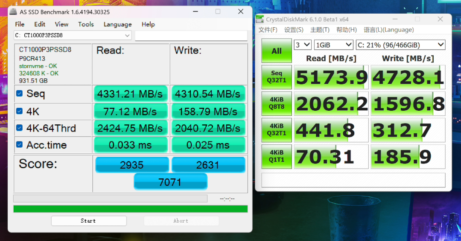Click the stornvme - OK driver status text
This screenshot has height=241, width=461.
(38, 66)
